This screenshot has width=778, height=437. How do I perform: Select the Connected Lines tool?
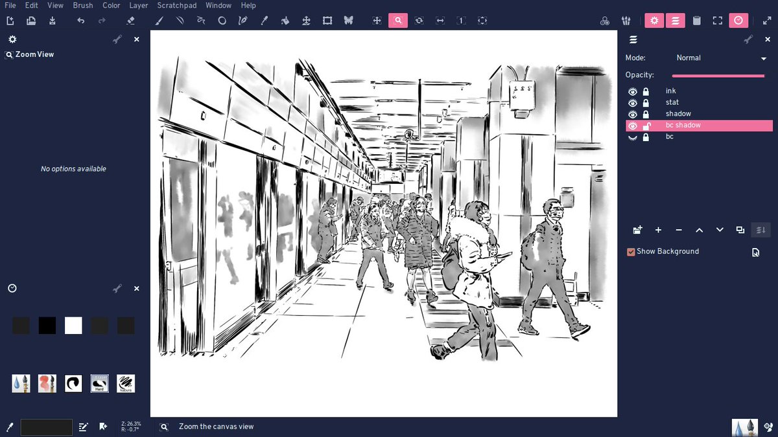(201, 21)
